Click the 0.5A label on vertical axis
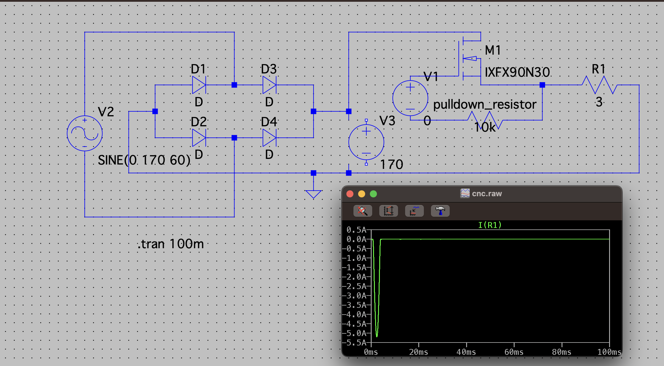 356,230
